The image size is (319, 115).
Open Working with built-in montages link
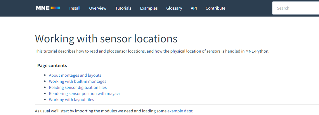pos(77,81)
